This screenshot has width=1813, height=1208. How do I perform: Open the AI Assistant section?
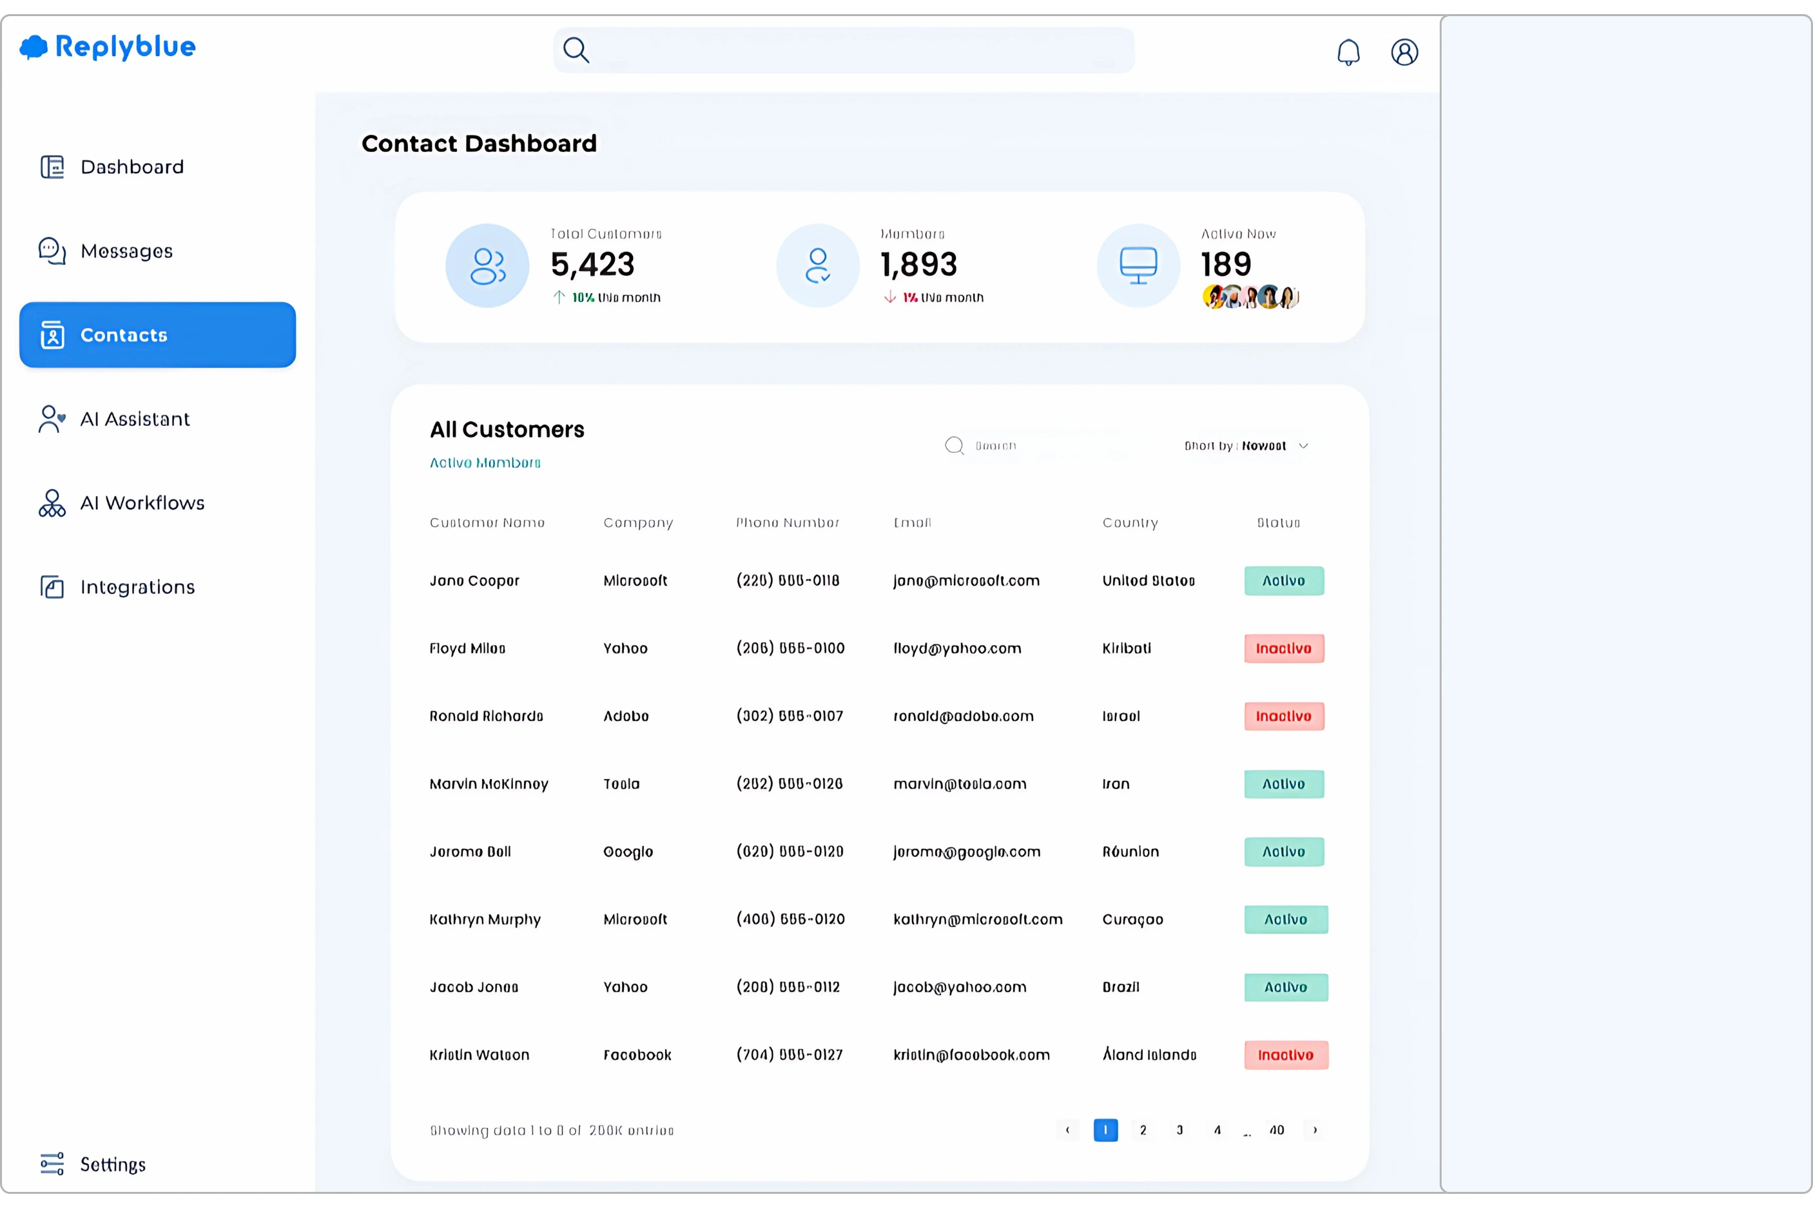click(135, 419)
